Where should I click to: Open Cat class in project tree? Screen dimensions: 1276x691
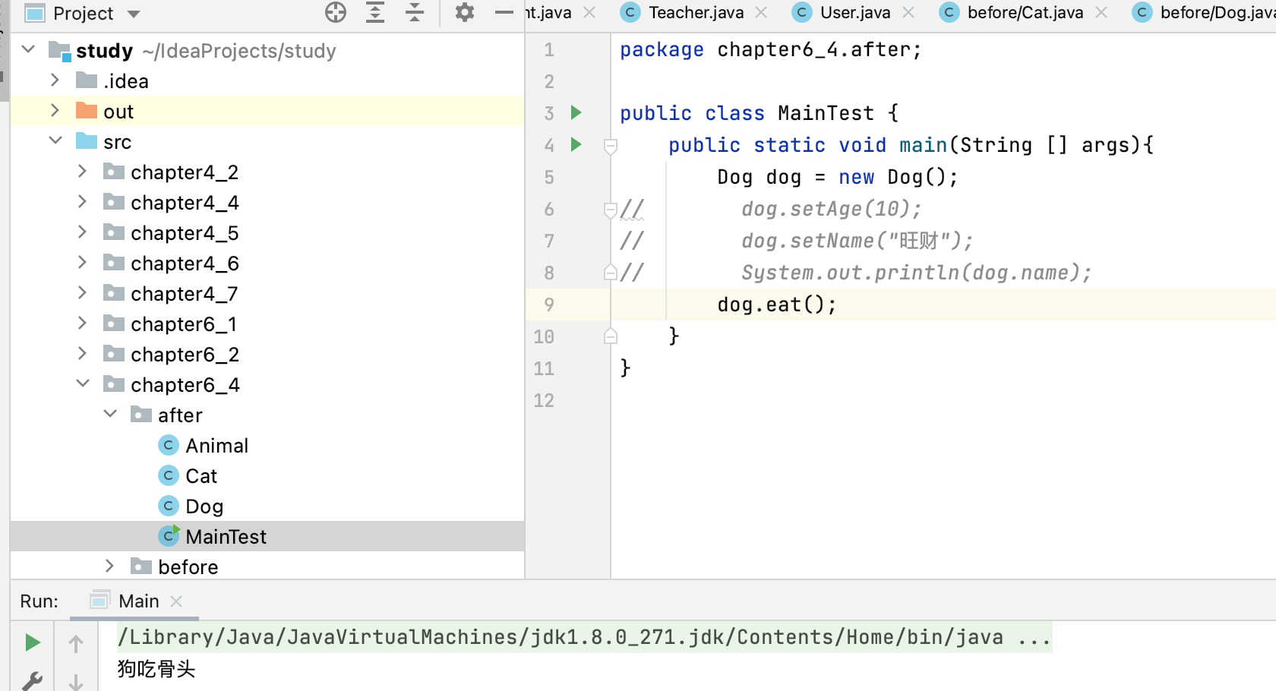(x=201, y=476)
